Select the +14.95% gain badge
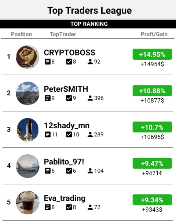This screenshot has height=221, width=176. (152, 54)
